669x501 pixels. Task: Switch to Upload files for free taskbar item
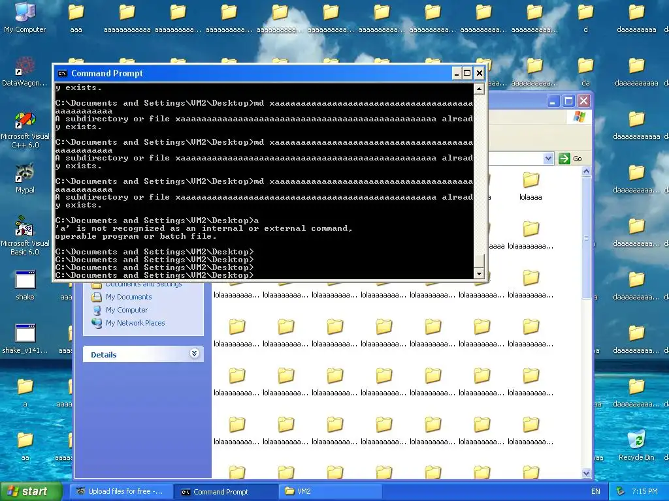click(121, 492)
